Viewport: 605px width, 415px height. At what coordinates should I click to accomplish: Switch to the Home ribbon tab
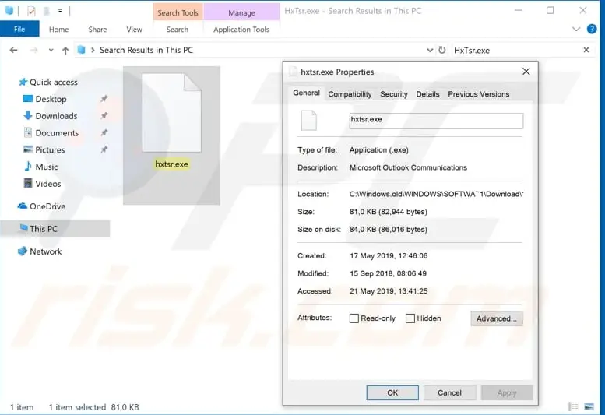click(x=58, y=30)
